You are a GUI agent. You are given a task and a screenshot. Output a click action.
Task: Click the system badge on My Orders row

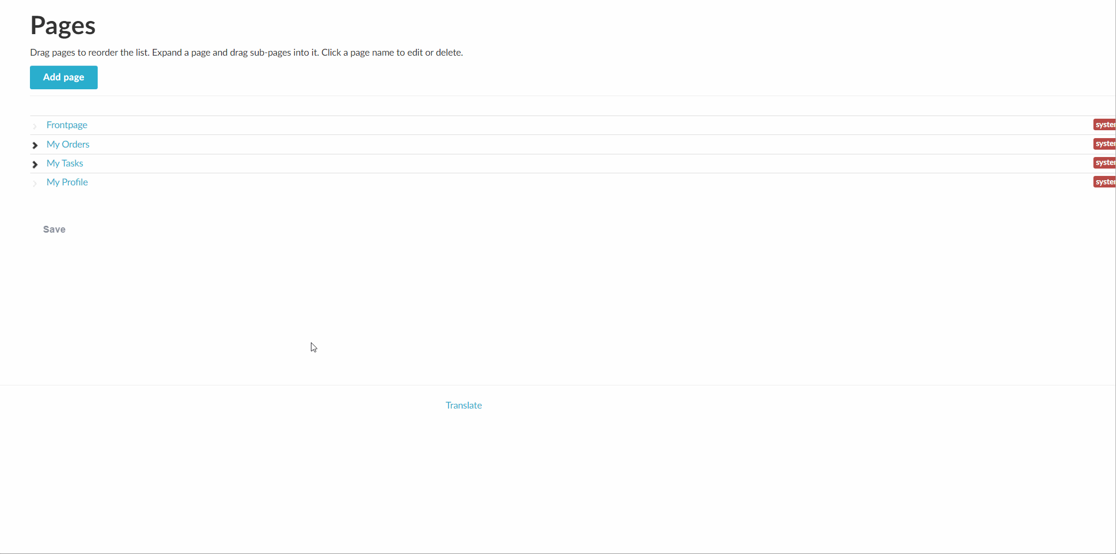[x=1104, y=144]
